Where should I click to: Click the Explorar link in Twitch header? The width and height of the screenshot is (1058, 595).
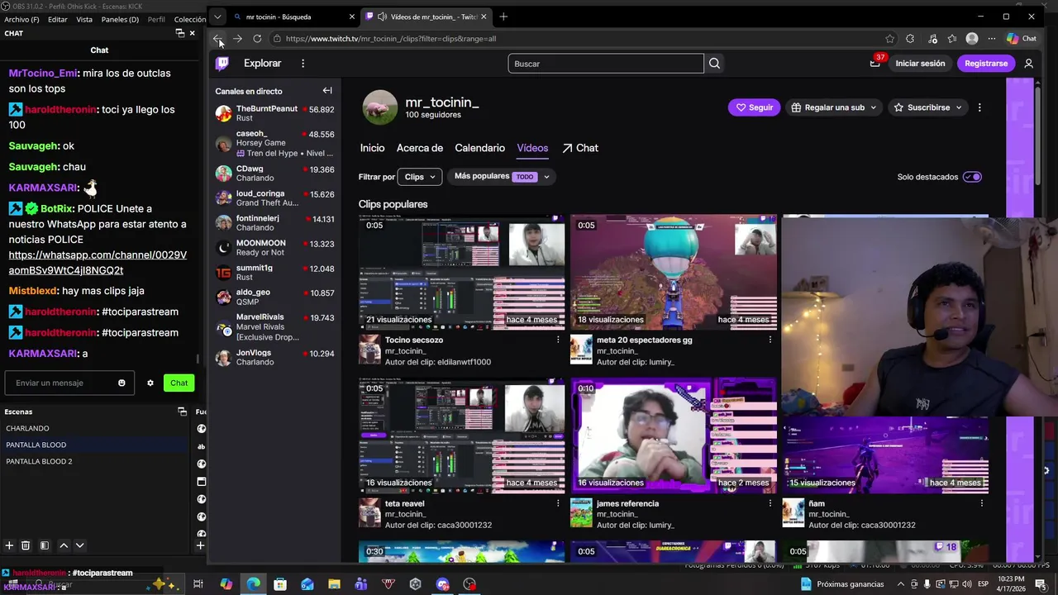tap(262, 64)
